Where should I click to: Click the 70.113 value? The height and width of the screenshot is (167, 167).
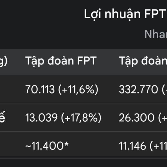pos(40,90)
